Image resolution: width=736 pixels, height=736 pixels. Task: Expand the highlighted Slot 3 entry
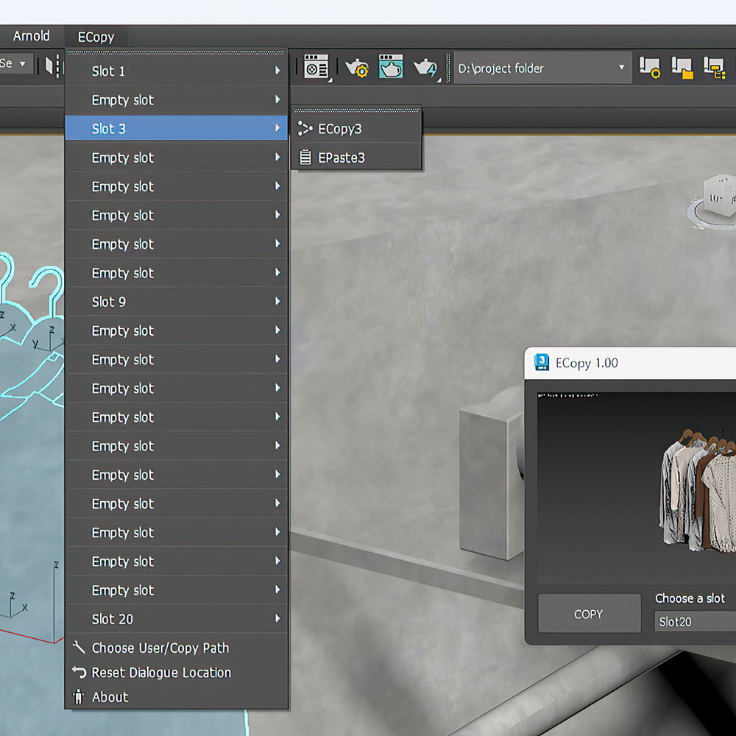coord(177,129)
